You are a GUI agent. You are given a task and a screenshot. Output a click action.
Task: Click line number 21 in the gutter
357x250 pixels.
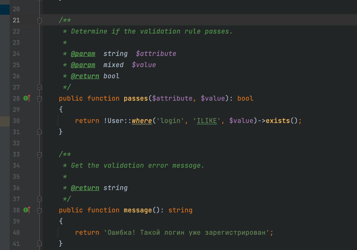point(16,20)
